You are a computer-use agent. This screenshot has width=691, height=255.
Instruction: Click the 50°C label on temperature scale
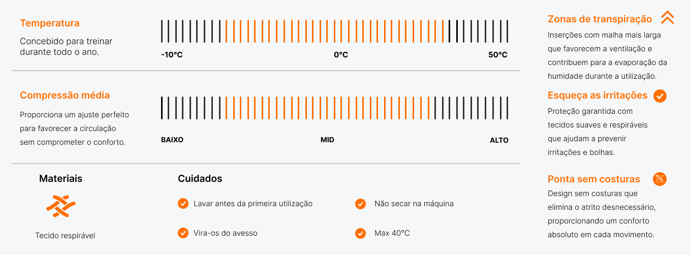(x=498, y=55)
